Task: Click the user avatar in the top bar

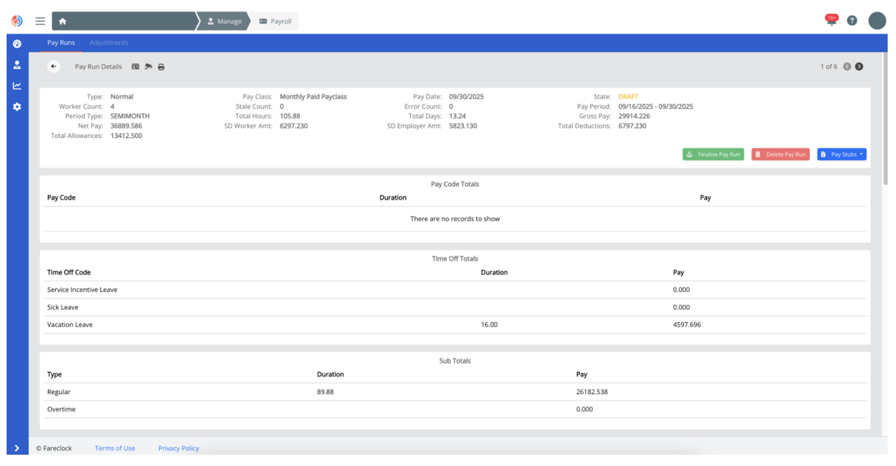Action: [x=877, y=21]
